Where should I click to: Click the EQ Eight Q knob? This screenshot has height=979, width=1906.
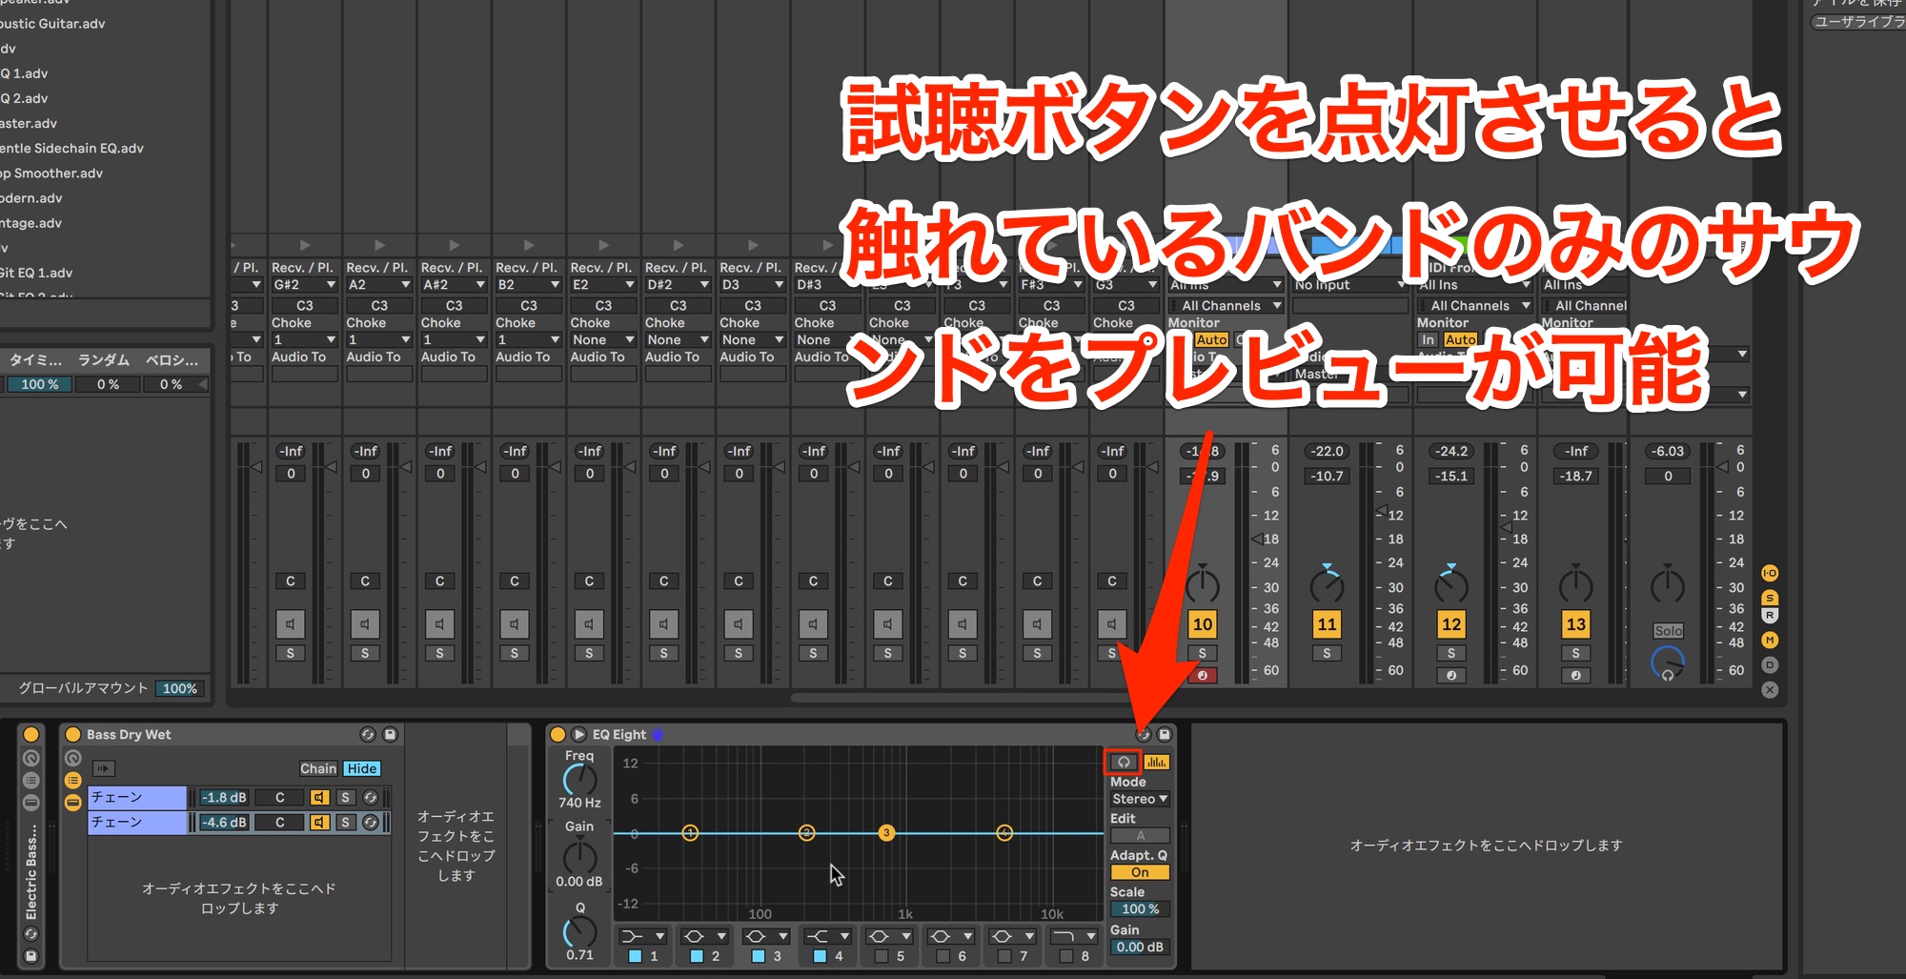[579, 932]
